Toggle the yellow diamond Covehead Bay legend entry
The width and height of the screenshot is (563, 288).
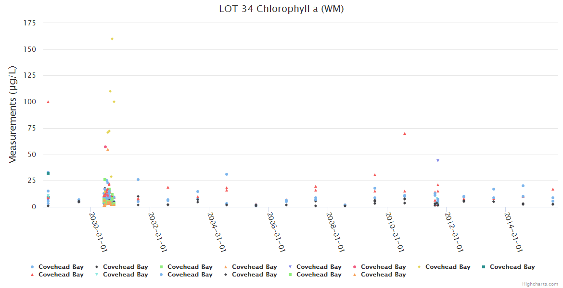(x=448, y=267)
